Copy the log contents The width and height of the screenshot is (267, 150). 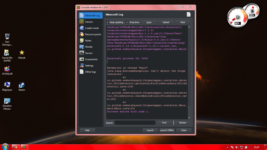pyautogui.click(x=149, y=22)
